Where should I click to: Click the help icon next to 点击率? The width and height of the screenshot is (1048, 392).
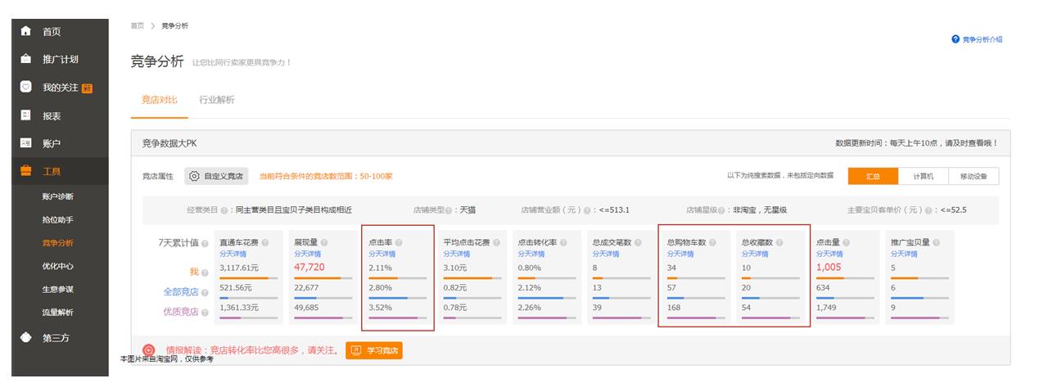(399, 243)
